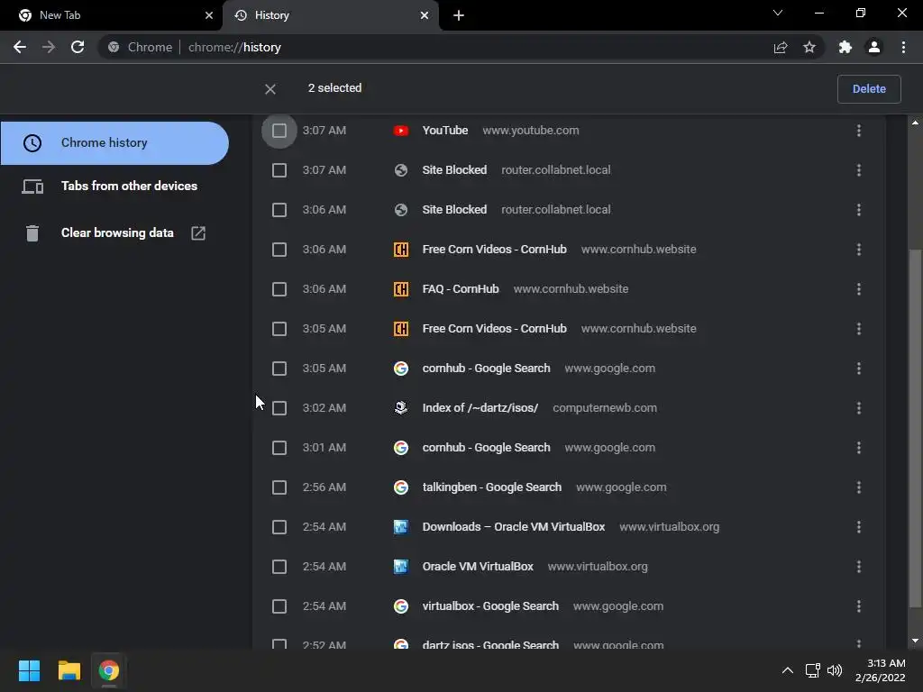The image size is (923, 692).
Task: Click the tab search chevron in title bar
Action: point(778,13)
